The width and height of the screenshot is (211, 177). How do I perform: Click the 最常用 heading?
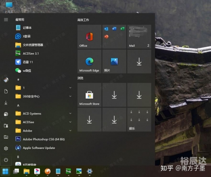point(20,20)
